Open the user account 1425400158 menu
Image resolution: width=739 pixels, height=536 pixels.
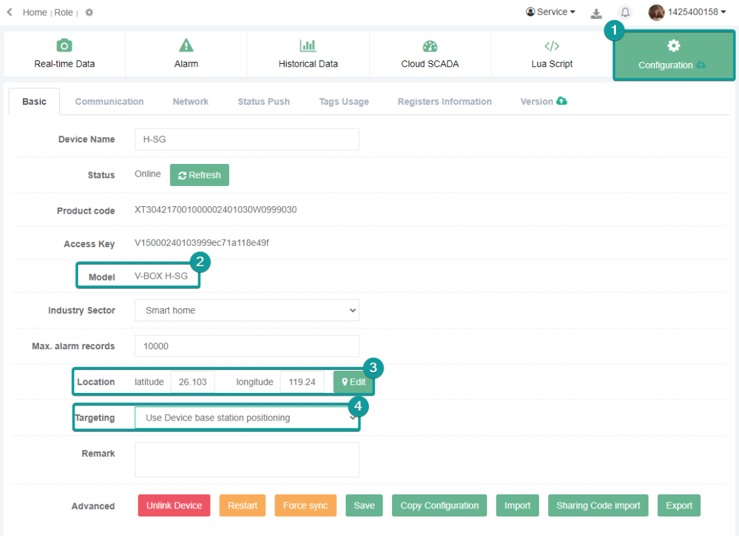pyautogui.click(x=687, y=12)
